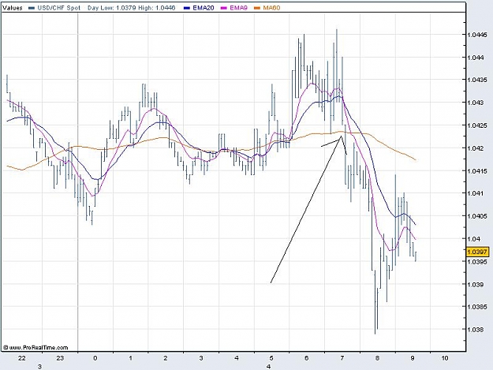Click the 'Values' legend heading
The image size is (493, 370).
click(13, 8)
